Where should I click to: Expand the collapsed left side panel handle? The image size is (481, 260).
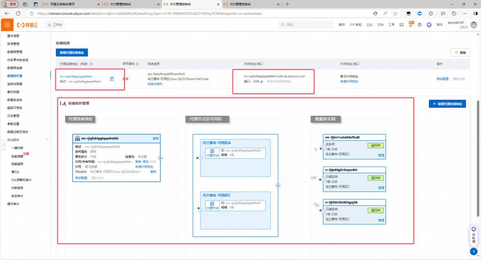2,145
